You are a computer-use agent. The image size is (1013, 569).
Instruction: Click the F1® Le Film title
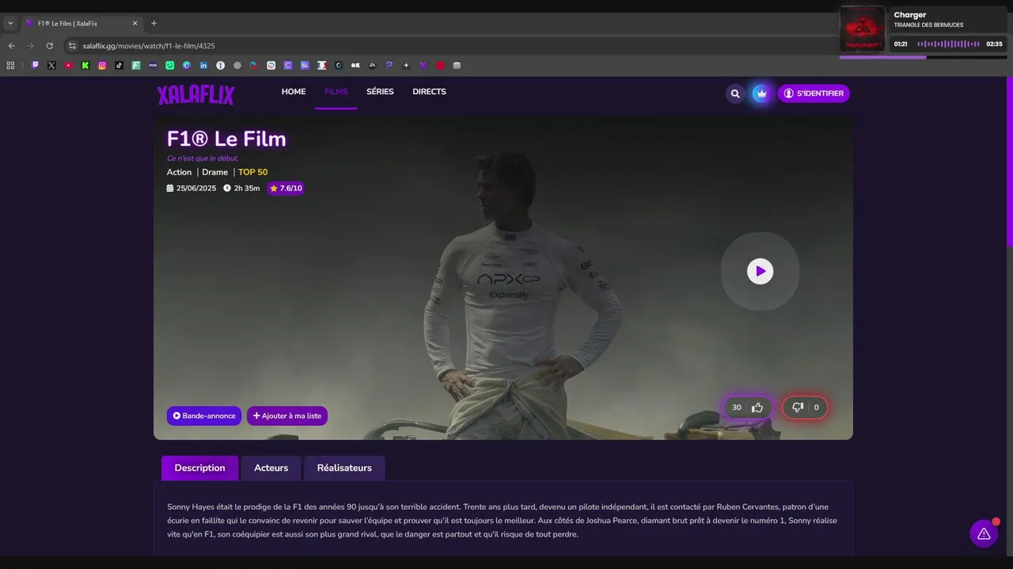point(226,139)
